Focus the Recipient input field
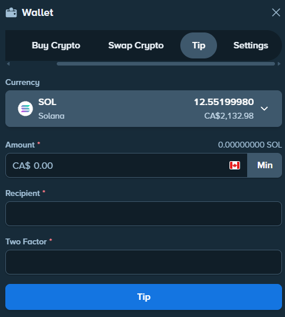Screen dimensions: 285x317 tap(144, 214)
